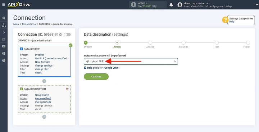Viewport: 259px width, 132px height.
Task: Open the user profile sidebar icon
Action: pos(4,53)
